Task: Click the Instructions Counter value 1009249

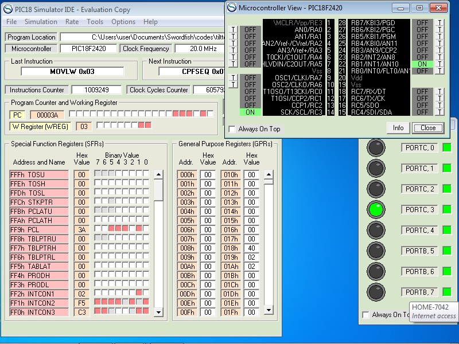Action: tap(96, 90)
